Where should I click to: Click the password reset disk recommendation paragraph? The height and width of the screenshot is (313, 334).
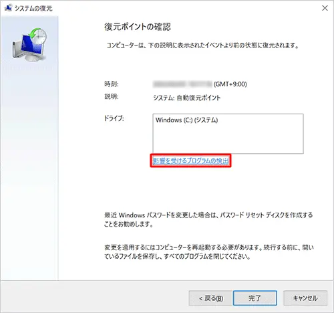[208, 219]
